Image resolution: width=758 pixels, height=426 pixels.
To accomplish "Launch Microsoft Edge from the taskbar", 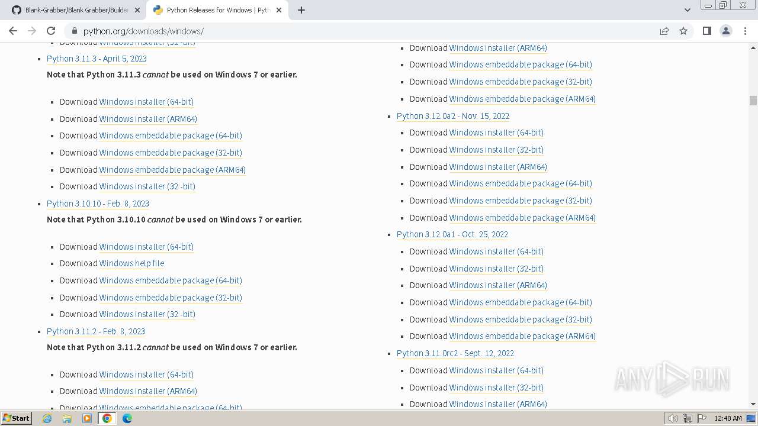I will pyautogui.click(x=127, y=418).
